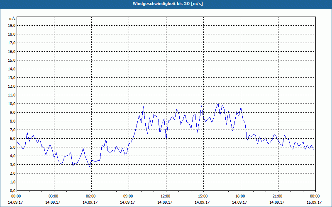Select the 3,0 y-axis label

click(x=12, y=164)
